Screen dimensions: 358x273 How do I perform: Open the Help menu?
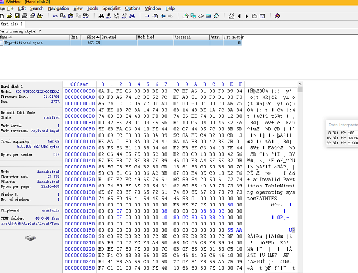tap(170, 8)
